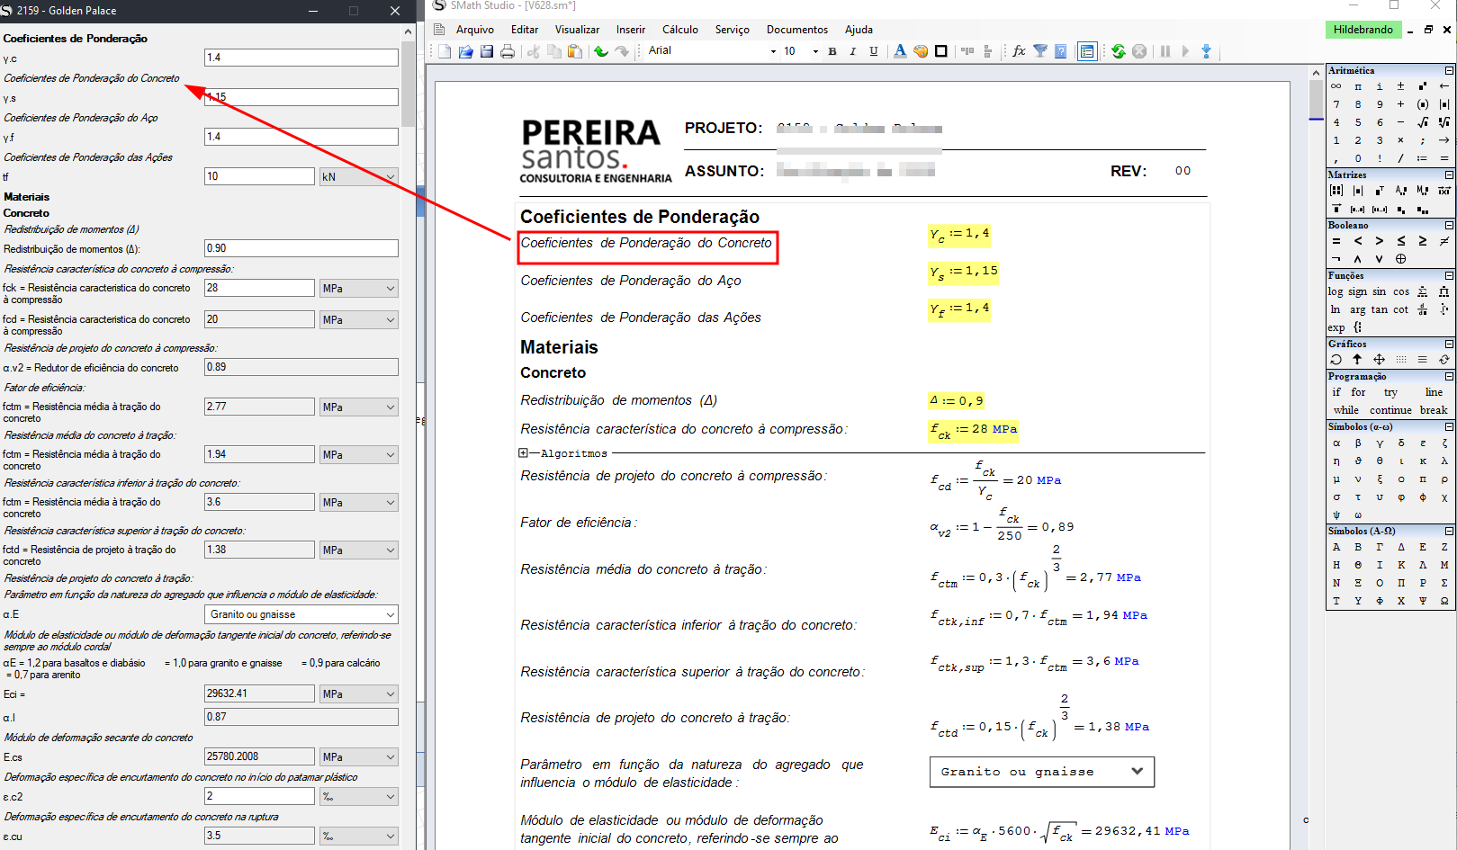
Task: Save the worksheet with the diskette icon
Action: [x=487, y=51]
